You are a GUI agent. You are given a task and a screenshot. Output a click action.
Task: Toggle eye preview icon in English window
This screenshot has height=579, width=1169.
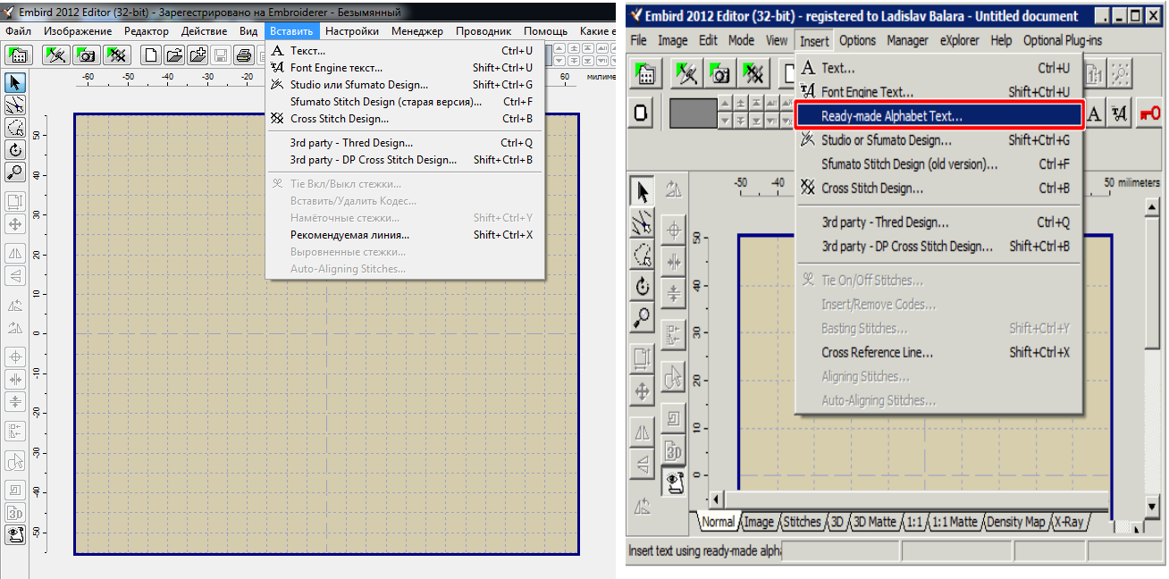click(x=673, y=481)
